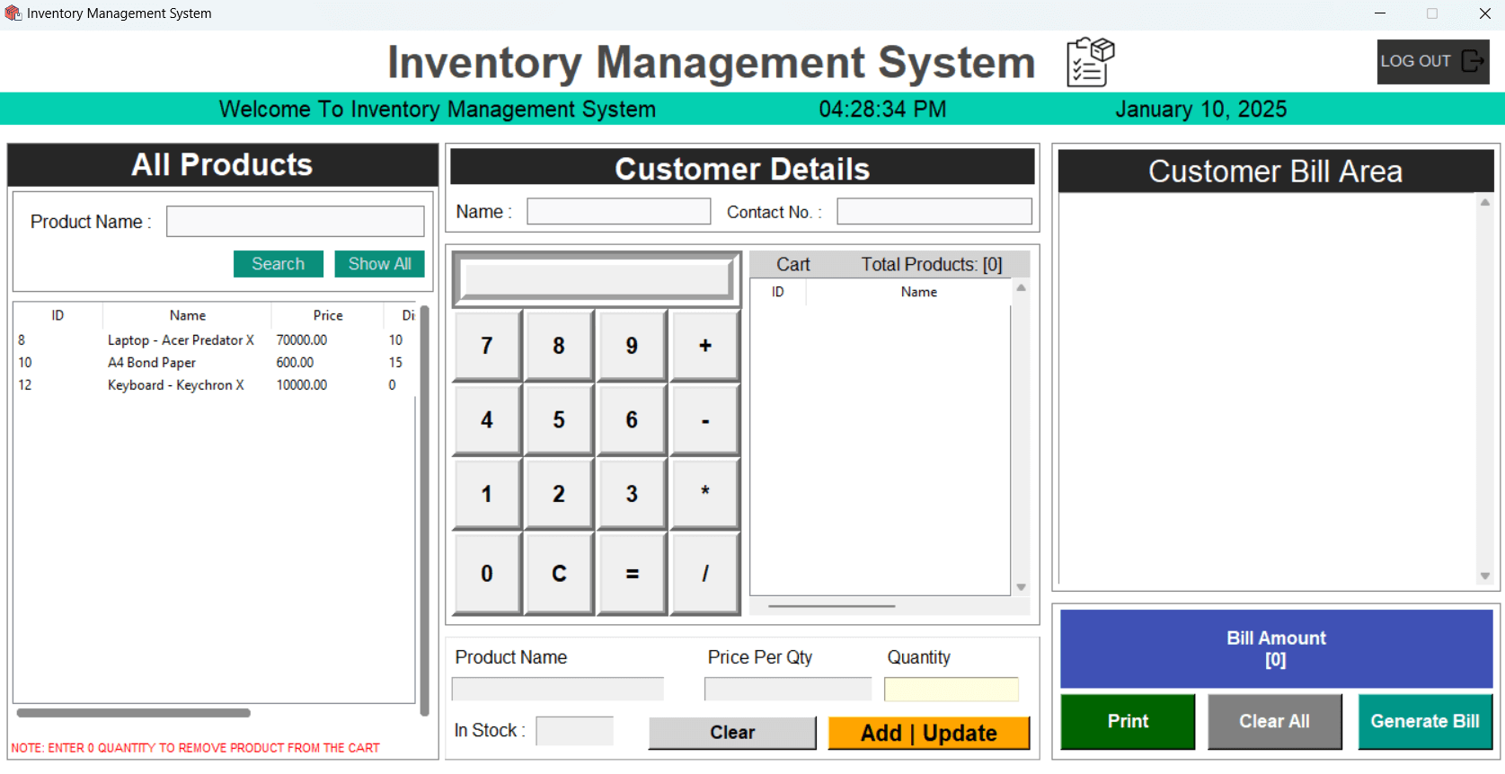Click the calculator display field

[x=597, y=280]
